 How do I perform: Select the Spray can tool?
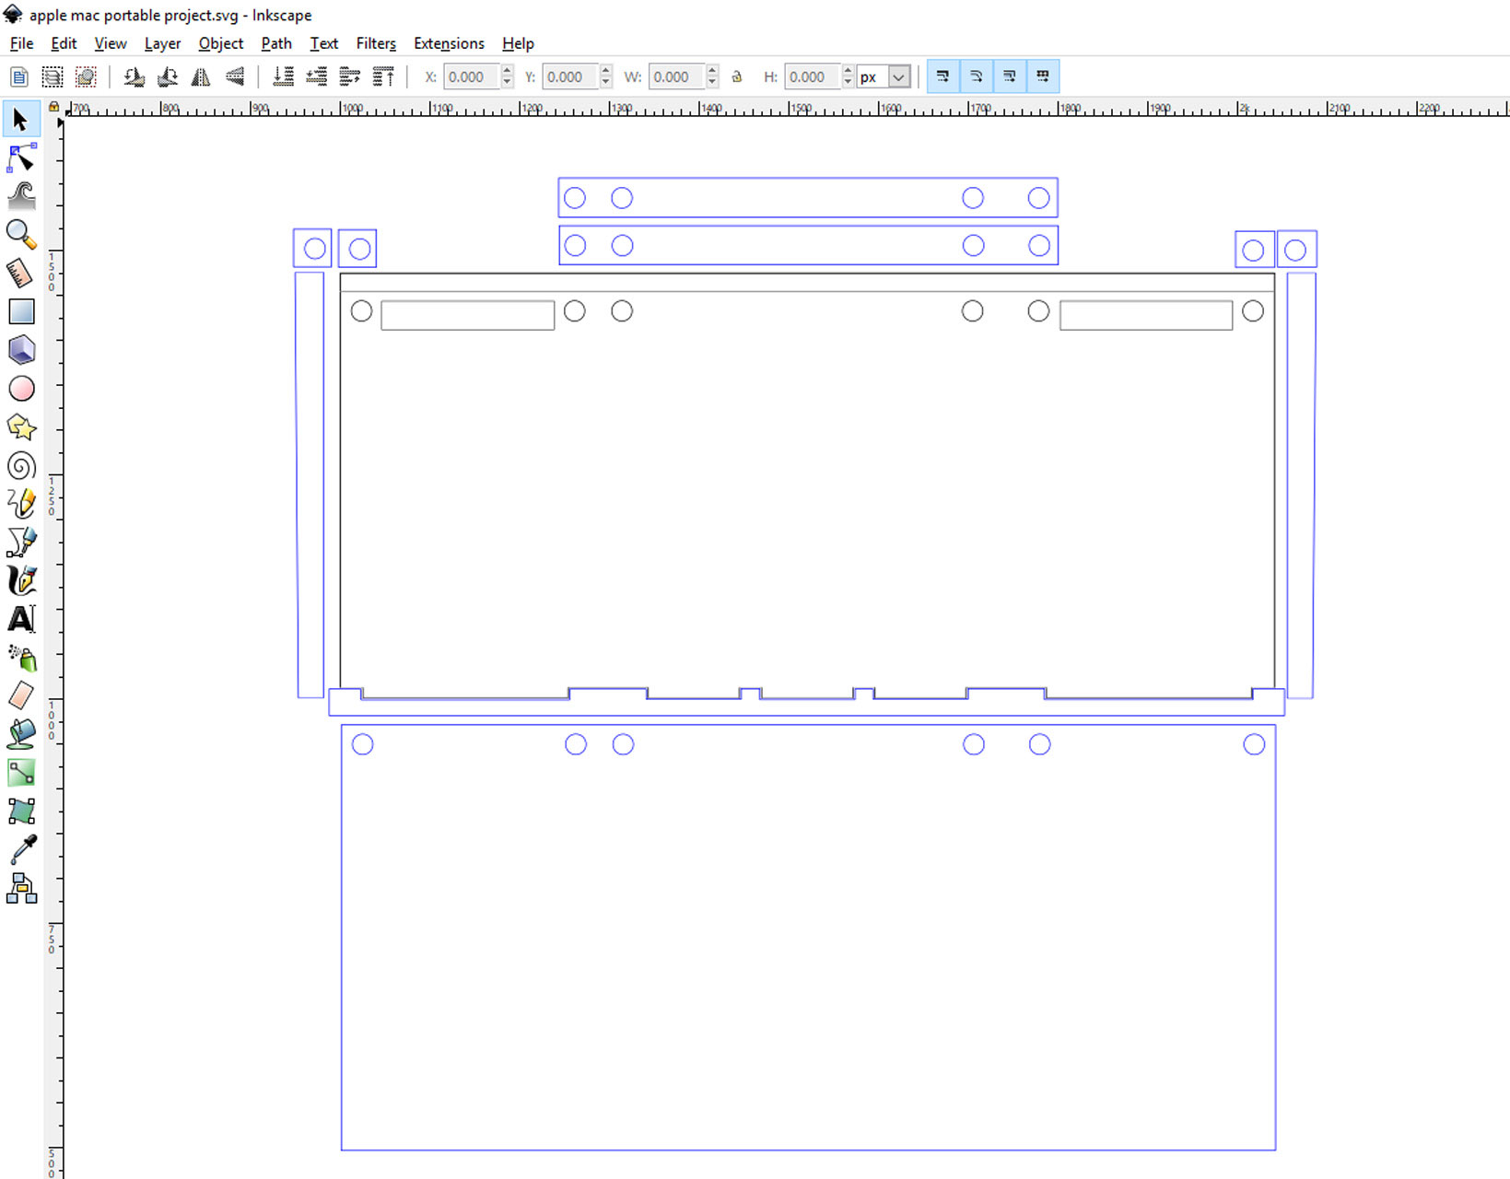[x=21, y=658]
